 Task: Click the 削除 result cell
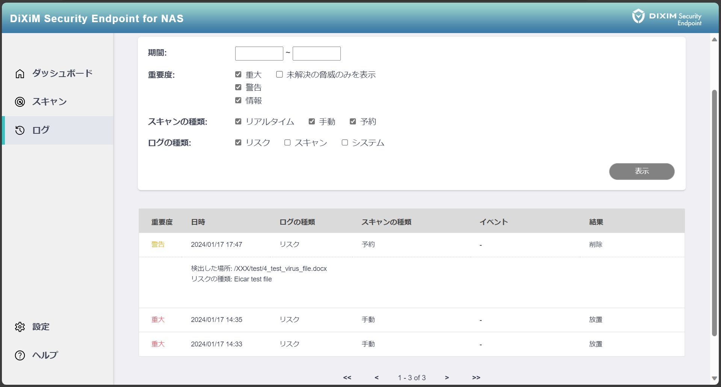pyautogui.click(x=596, y=245)
